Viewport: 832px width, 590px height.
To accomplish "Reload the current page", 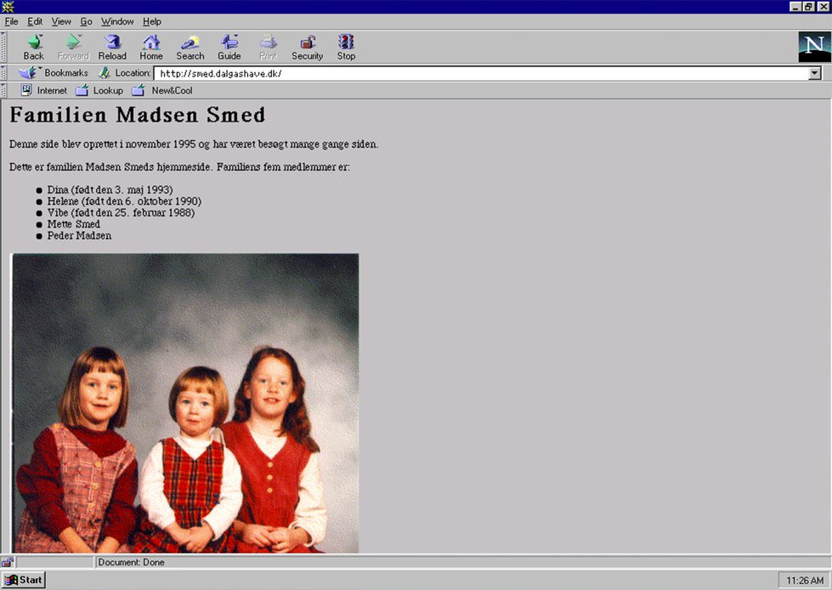I will click(112, 48).
